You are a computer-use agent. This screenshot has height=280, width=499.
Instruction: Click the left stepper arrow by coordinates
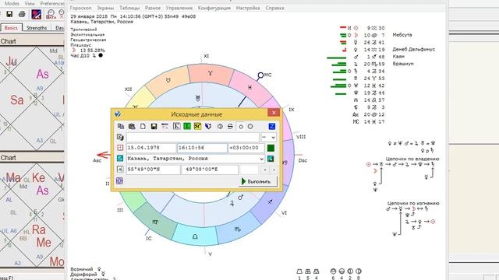point(265,170)
